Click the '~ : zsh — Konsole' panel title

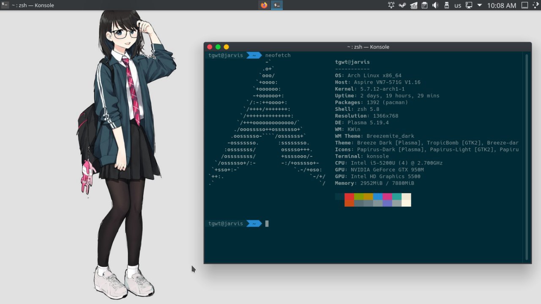33,5
